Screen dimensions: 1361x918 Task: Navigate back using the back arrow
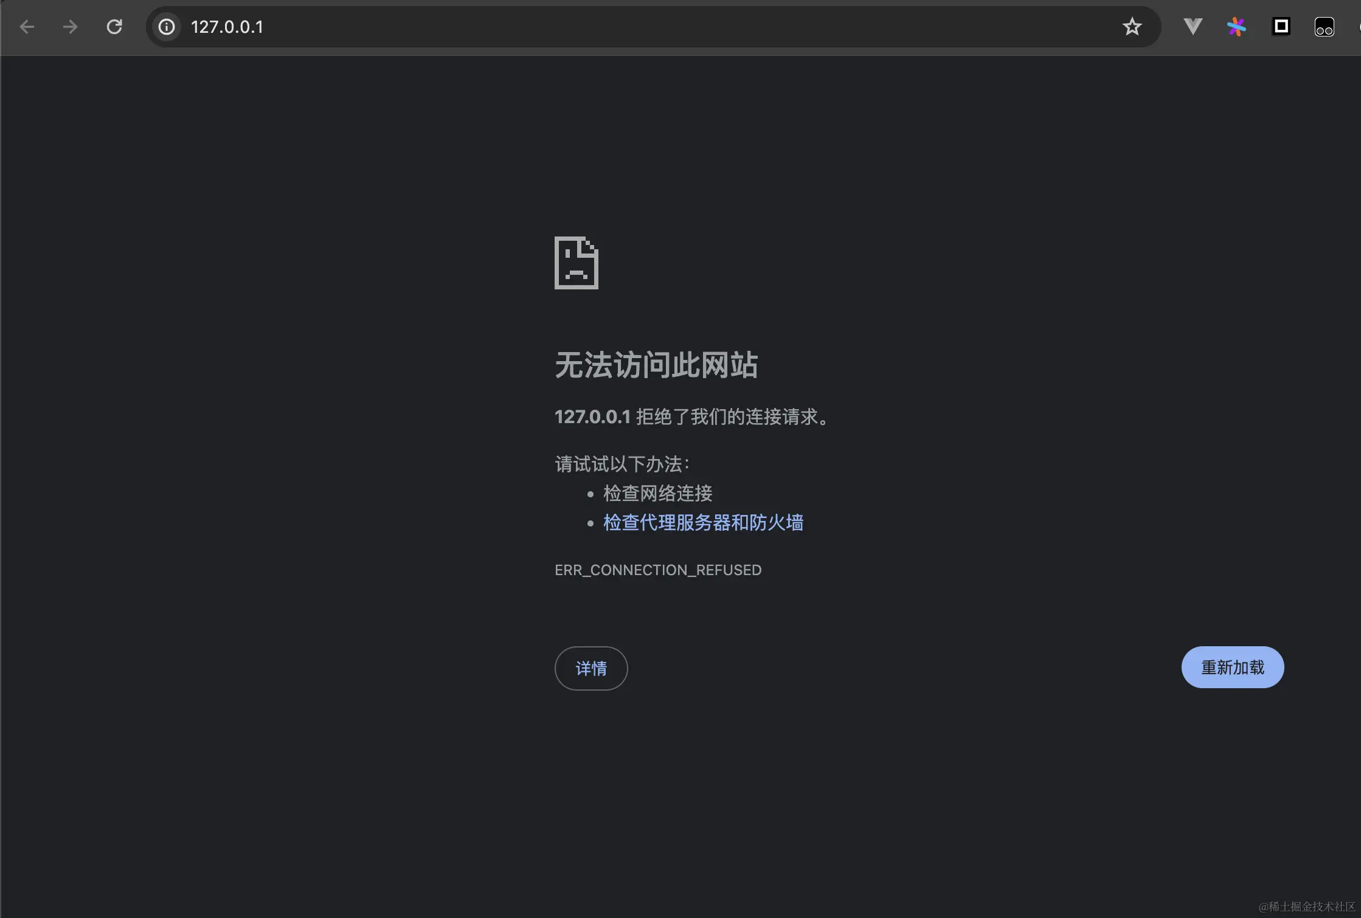pyautogui.click(x=27, y=27)
